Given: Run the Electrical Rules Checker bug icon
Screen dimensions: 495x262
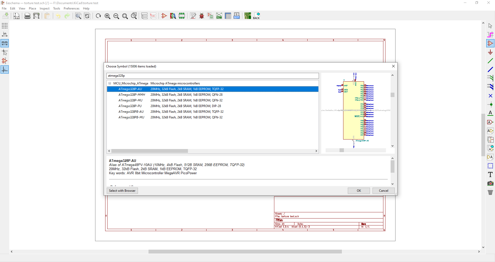Looking at the screenshot, I should (x=202, y=16).
